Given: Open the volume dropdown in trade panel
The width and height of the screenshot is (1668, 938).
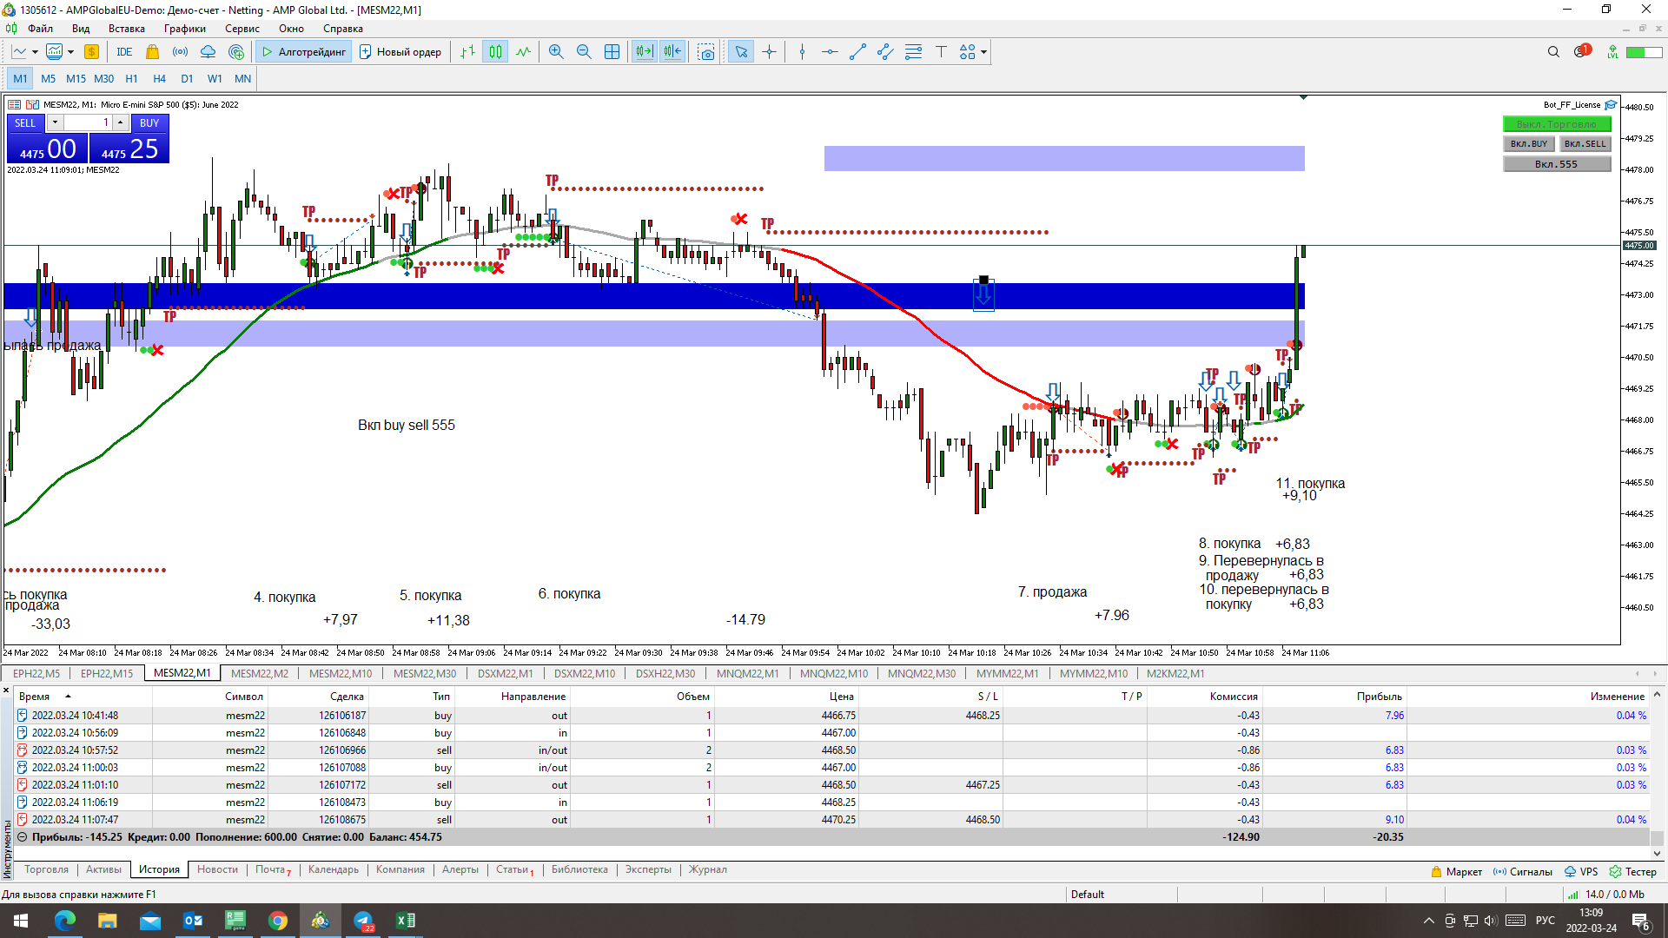Looking at the screenshot, I should pos(55,122).
